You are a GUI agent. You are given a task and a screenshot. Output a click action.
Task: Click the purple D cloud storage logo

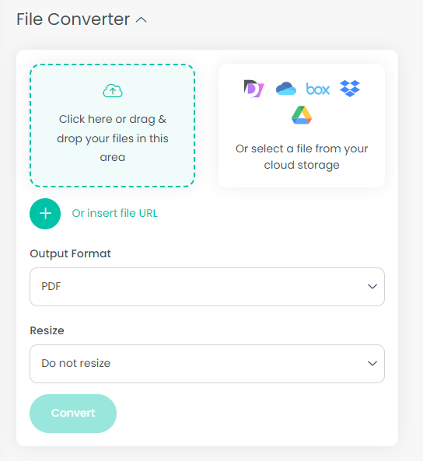point(253,89)
